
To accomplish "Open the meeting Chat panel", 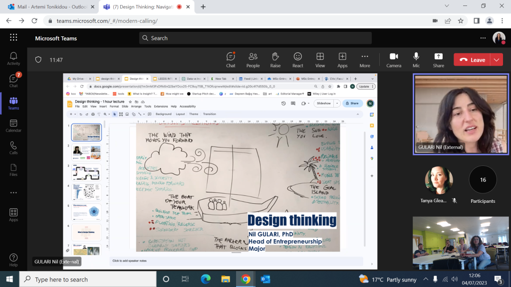I will 231,60.
